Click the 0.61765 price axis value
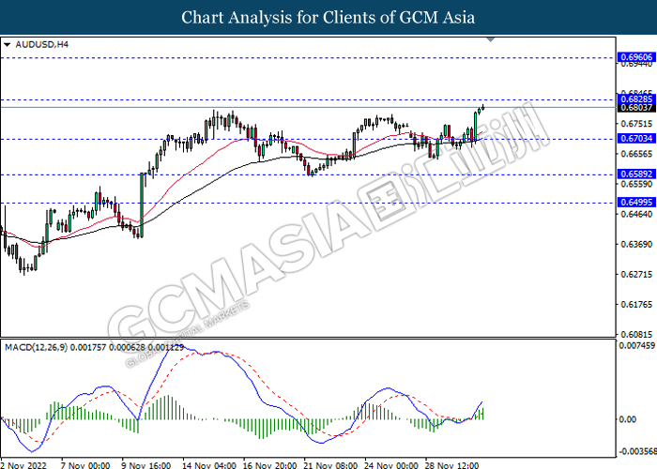The image size is (657, 469). [636, 305]
